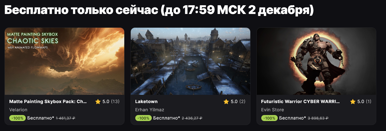
Task: Visit the Erhan Yilmaz seller page
Action: 150,110
